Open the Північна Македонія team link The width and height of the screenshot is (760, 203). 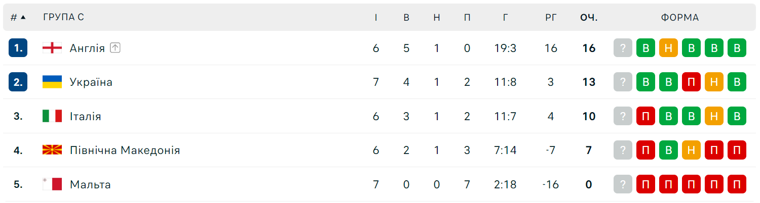tap(125, 150)
